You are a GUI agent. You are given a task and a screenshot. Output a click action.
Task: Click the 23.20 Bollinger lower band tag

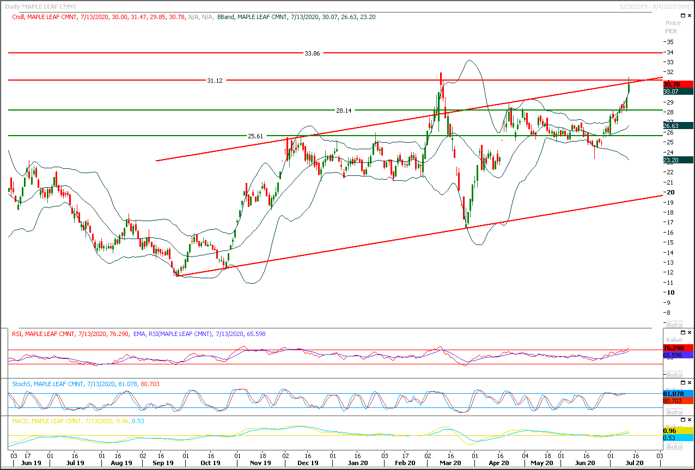click(679, 161)
